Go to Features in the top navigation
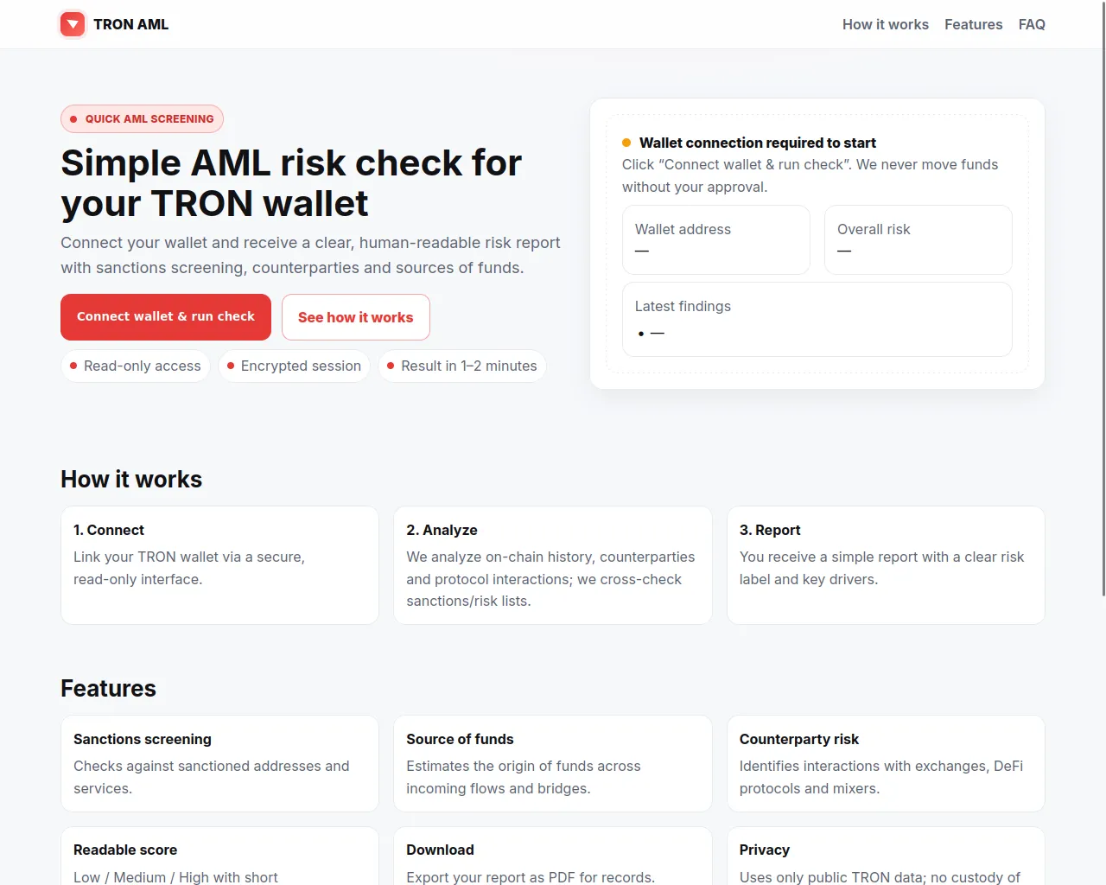Screen dimensions: 1106x885 click(x=974, y=24)
